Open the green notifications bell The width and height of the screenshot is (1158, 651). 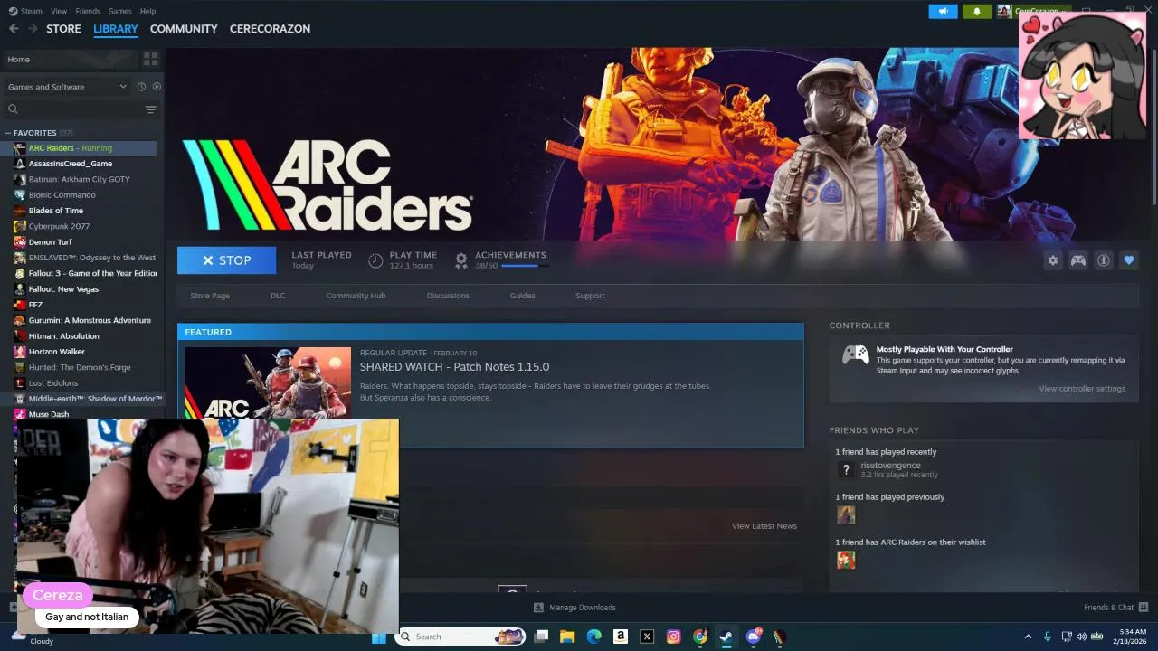pos(976,12)
